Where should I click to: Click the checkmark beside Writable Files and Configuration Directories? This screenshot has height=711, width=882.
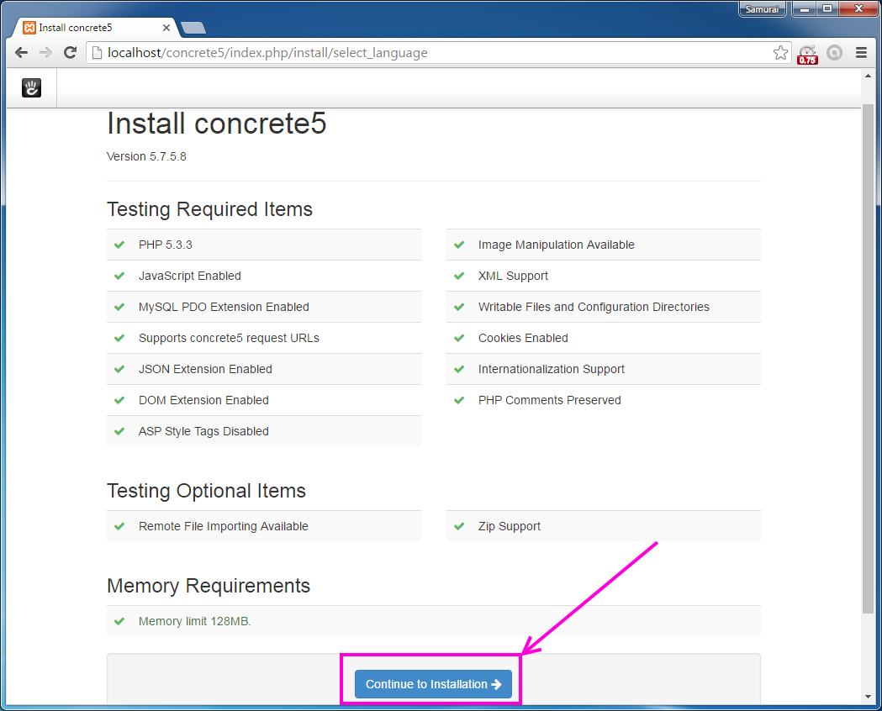[x=459, y=307]
